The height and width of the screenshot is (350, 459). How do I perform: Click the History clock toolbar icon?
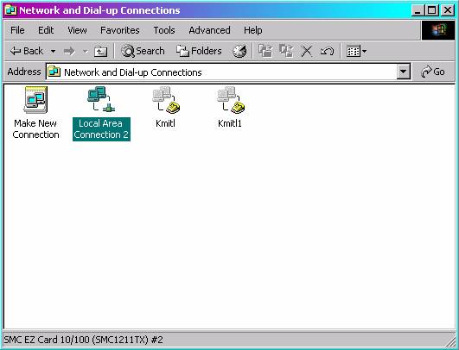(x=239, y=51)
